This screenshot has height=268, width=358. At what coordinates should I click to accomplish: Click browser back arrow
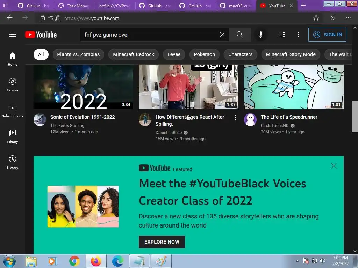[9, 18]
